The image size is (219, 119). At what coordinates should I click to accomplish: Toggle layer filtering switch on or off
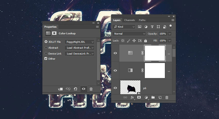coord(170,27)
